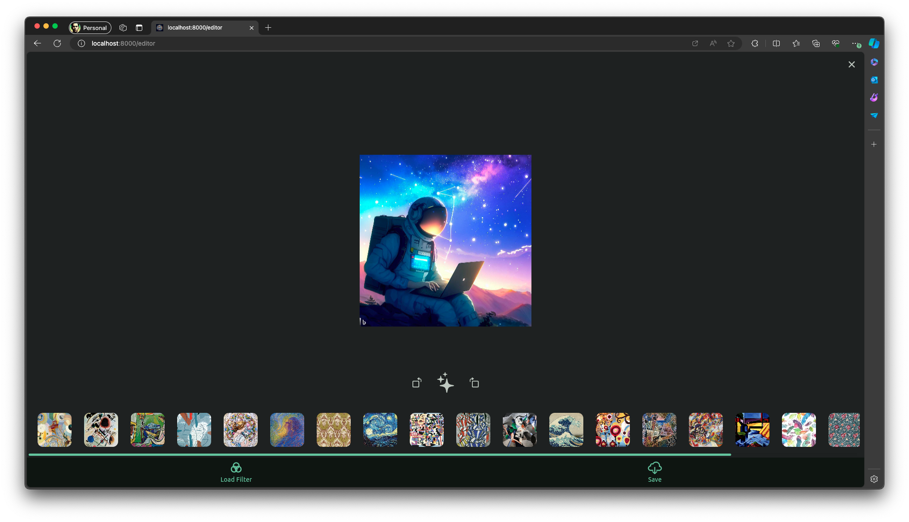Viewport: 909px width, 522px height.
Task: Click the sparkle apply-style icon
Action: 445,383
